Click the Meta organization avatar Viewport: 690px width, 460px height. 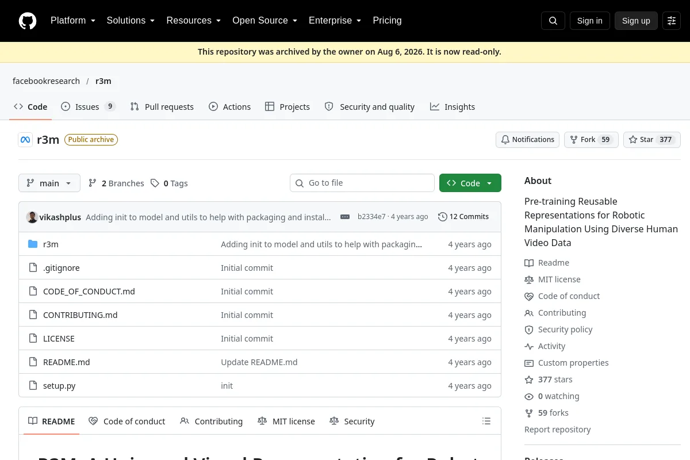tap(25, 140)
